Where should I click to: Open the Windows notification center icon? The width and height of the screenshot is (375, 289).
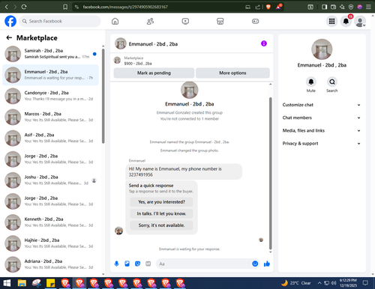coord(365,283)
